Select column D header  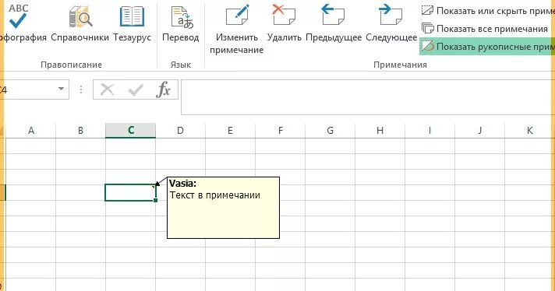coord(181,131)
